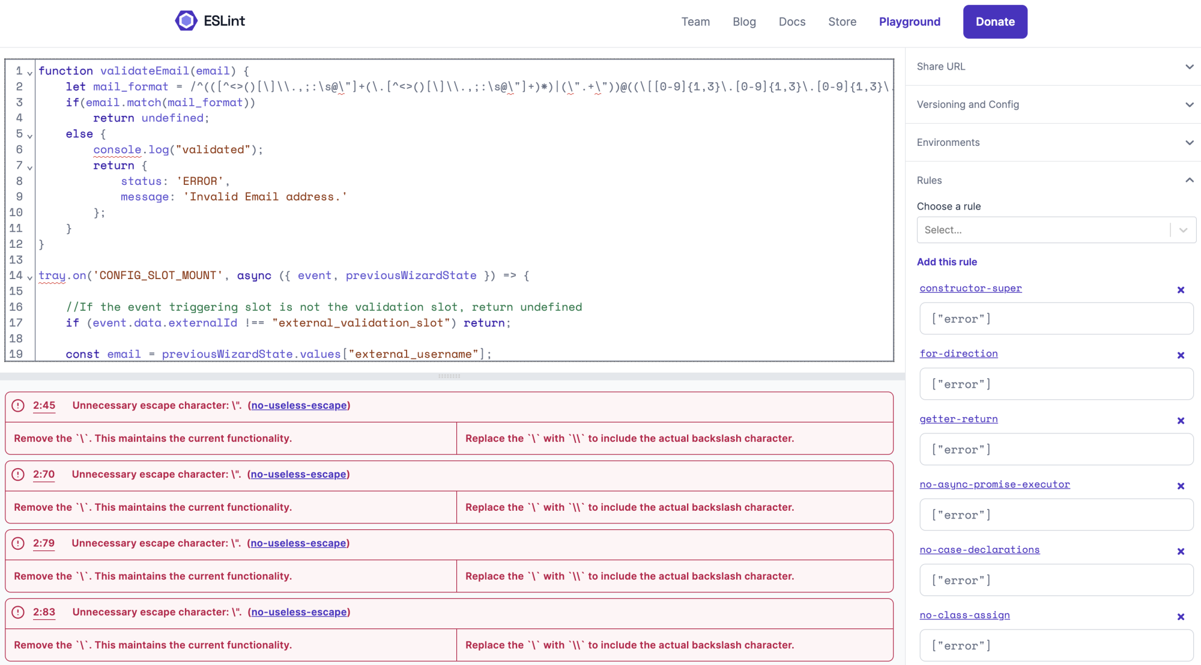Remove the constructor-super rule
The image size is (1201, 665).
(x=1181, y=289)
